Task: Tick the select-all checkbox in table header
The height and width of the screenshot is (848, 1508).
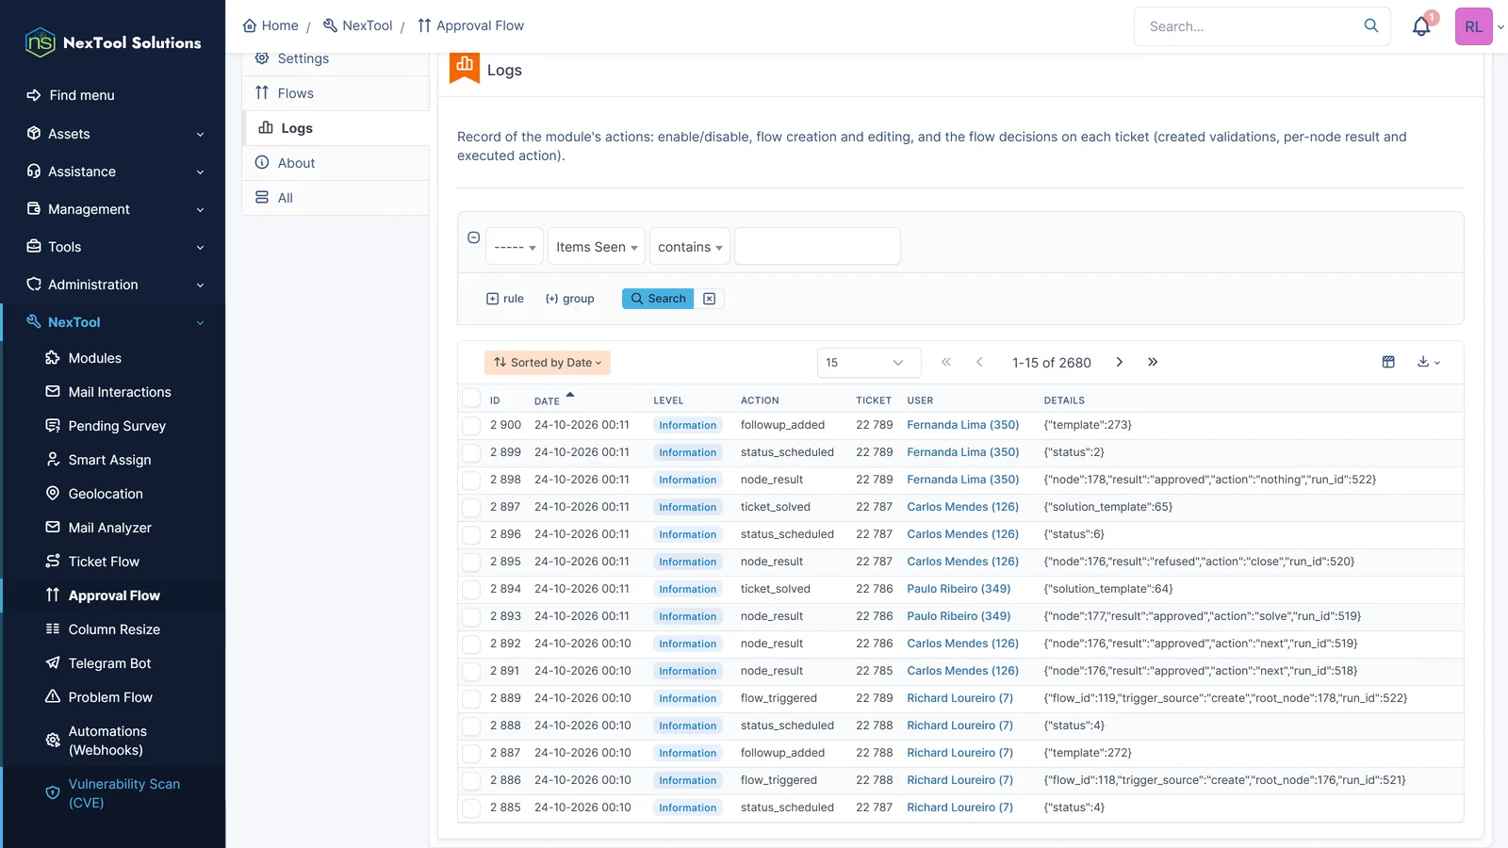Action: pyautogui.click(x=471, y=398)
